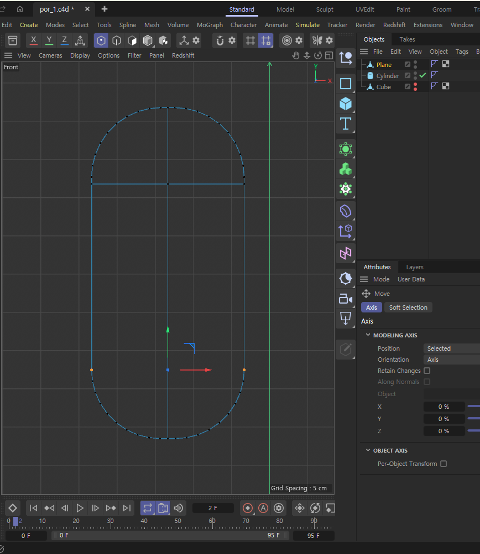Play the animation forward
Image resolution: width=480 pixels, height=554 pixels.
point(80,508)
